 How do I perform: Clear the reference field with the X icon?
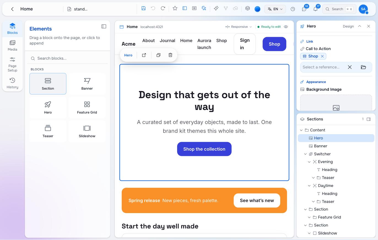click(x=350, y=67)
